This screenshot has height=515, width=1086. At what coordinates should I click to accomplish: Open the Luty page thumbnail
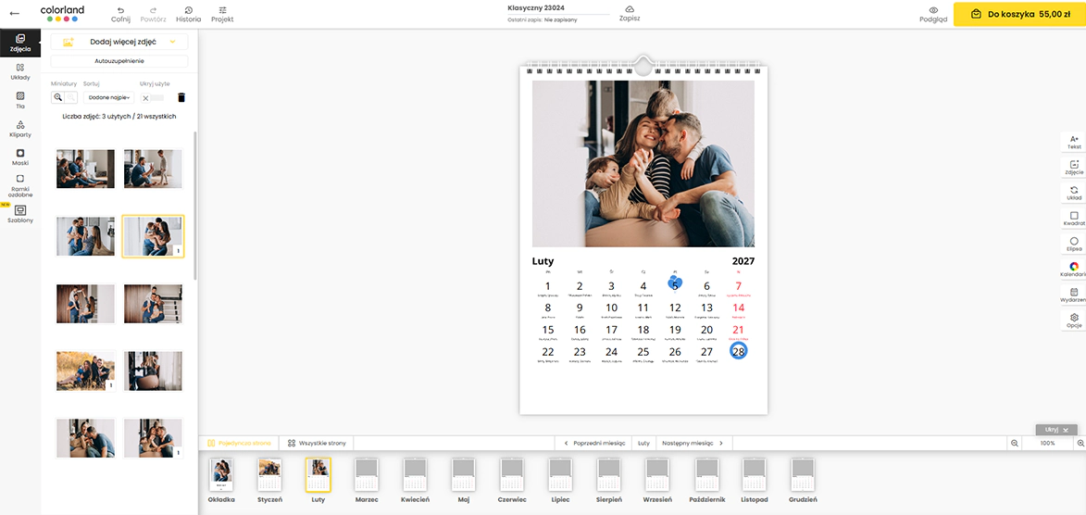tap(318, 475)
